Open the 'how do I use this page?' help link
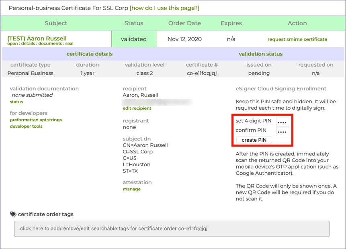This screenshot has width=346, height=249. click(164, 8)
